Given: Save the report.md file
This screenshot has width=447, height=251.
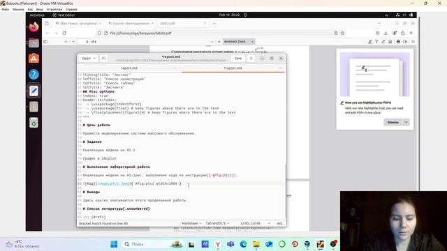Looking at the screenshot, I should (238, 59).
